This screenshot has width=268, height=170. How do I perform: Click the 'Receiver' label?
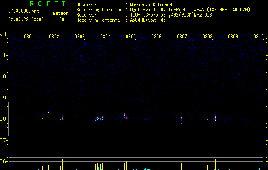(x=86, y=15)
